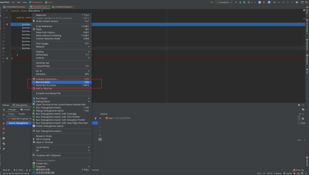Click View Breakpoints icon in debug sidebar
Image resolution: width=309 pixels, height=175 pixels.
click(4, 129)
